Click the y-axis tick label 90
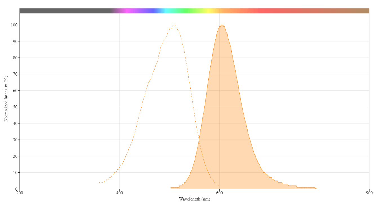The image size is (375, 203). [15, 41]
